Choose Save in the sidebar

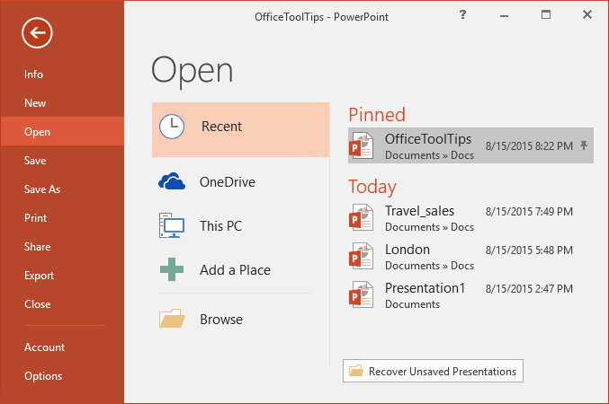tap(35, 161)
